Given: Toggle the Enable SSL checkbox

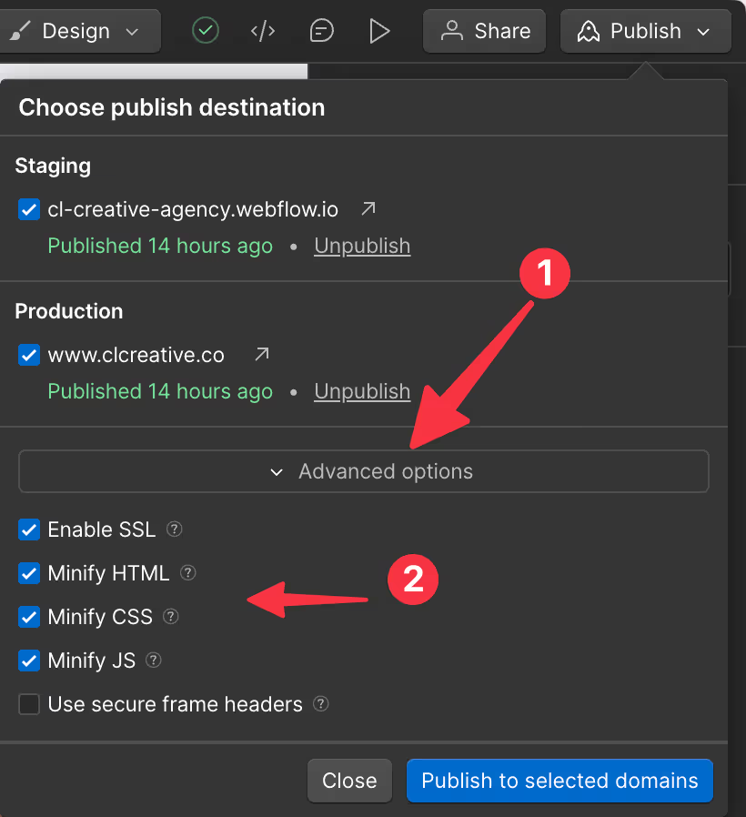Looking at the screenshot, I should coord(29,530).
